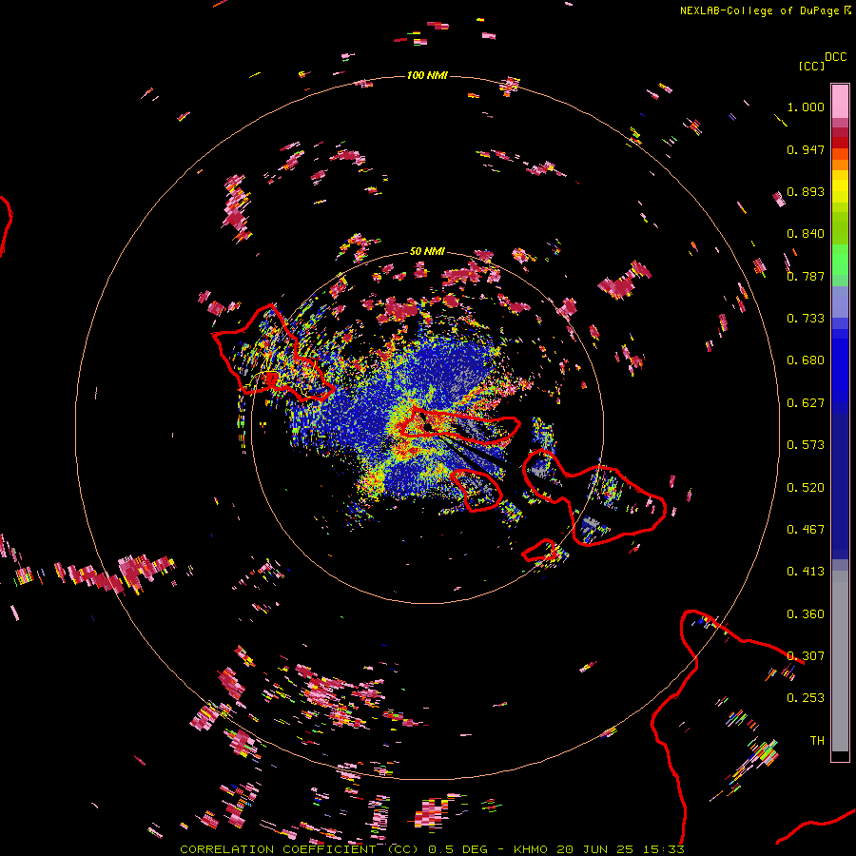856x856 pixels.
Task: Click the 0.520 legend value
Action: [806, 488]
